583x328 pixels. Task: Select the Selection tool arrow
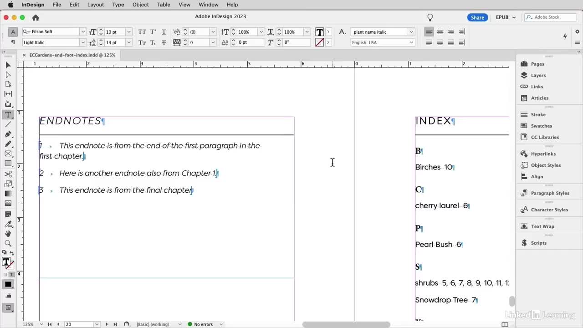8,65
